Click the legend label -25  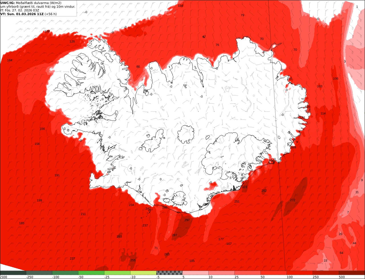point(107,277)
